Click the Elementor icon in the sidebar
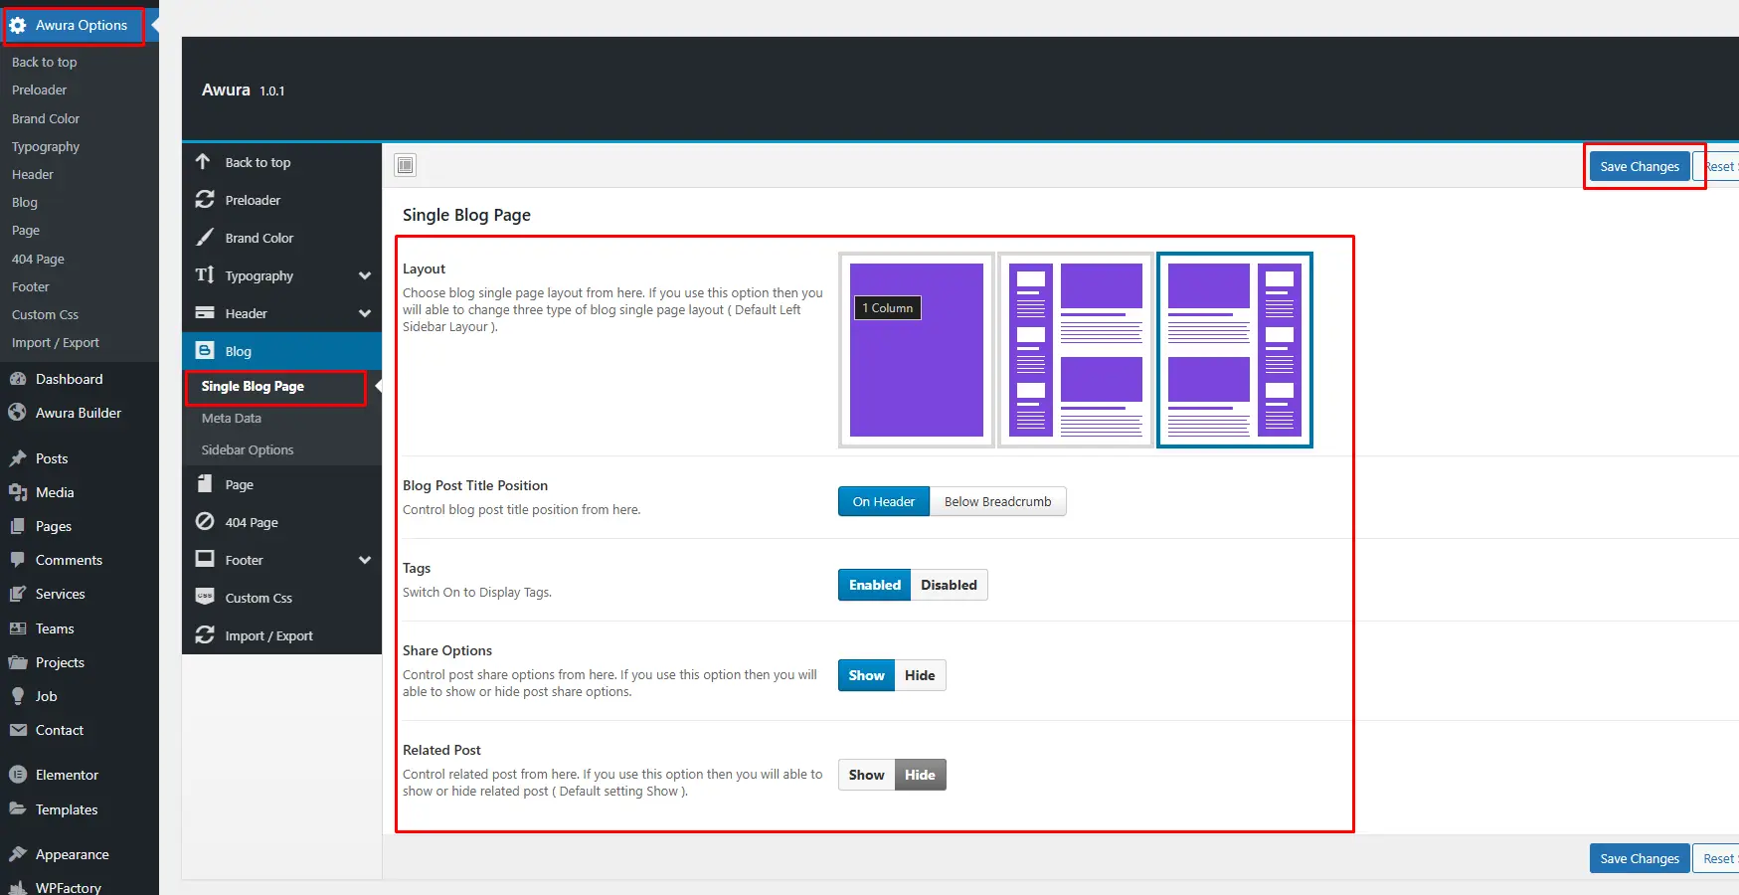This screenshot has height=895, width=1739. [17, 775]
